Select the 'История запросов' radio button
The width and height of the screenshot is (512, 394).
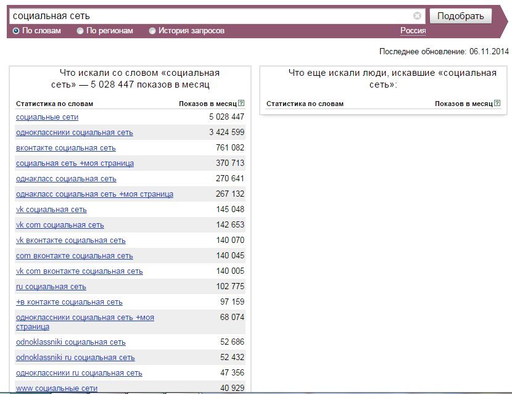click(152, 31)
